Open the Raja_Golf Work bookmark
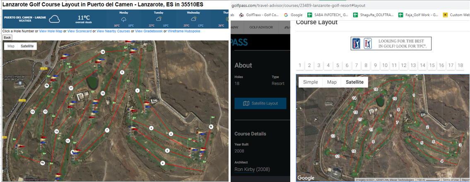This screenshot has height=182, width=470. click(418, 14)
